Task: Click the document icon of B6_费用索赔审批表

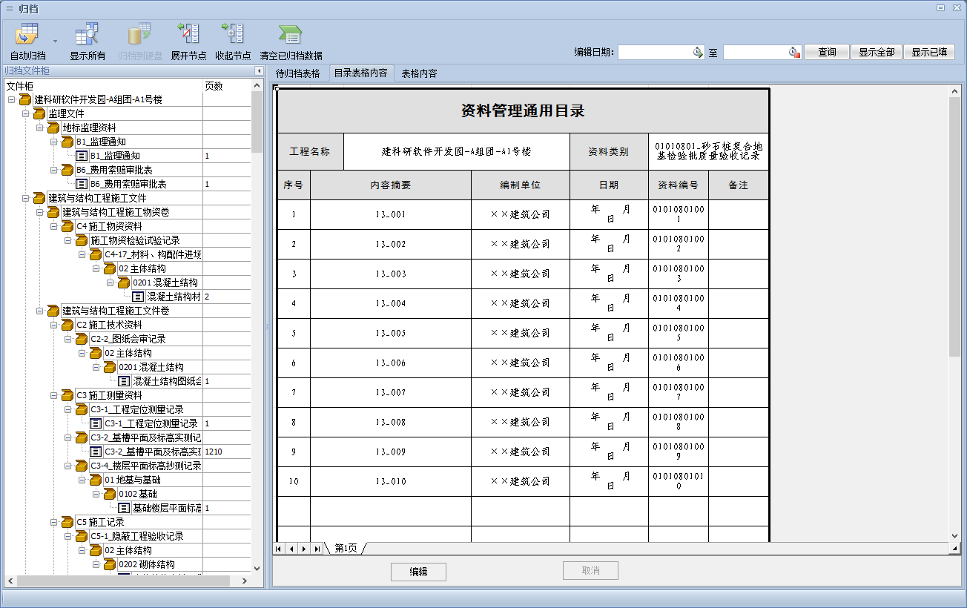Action: pyautogui.click(x=82, y=184)
